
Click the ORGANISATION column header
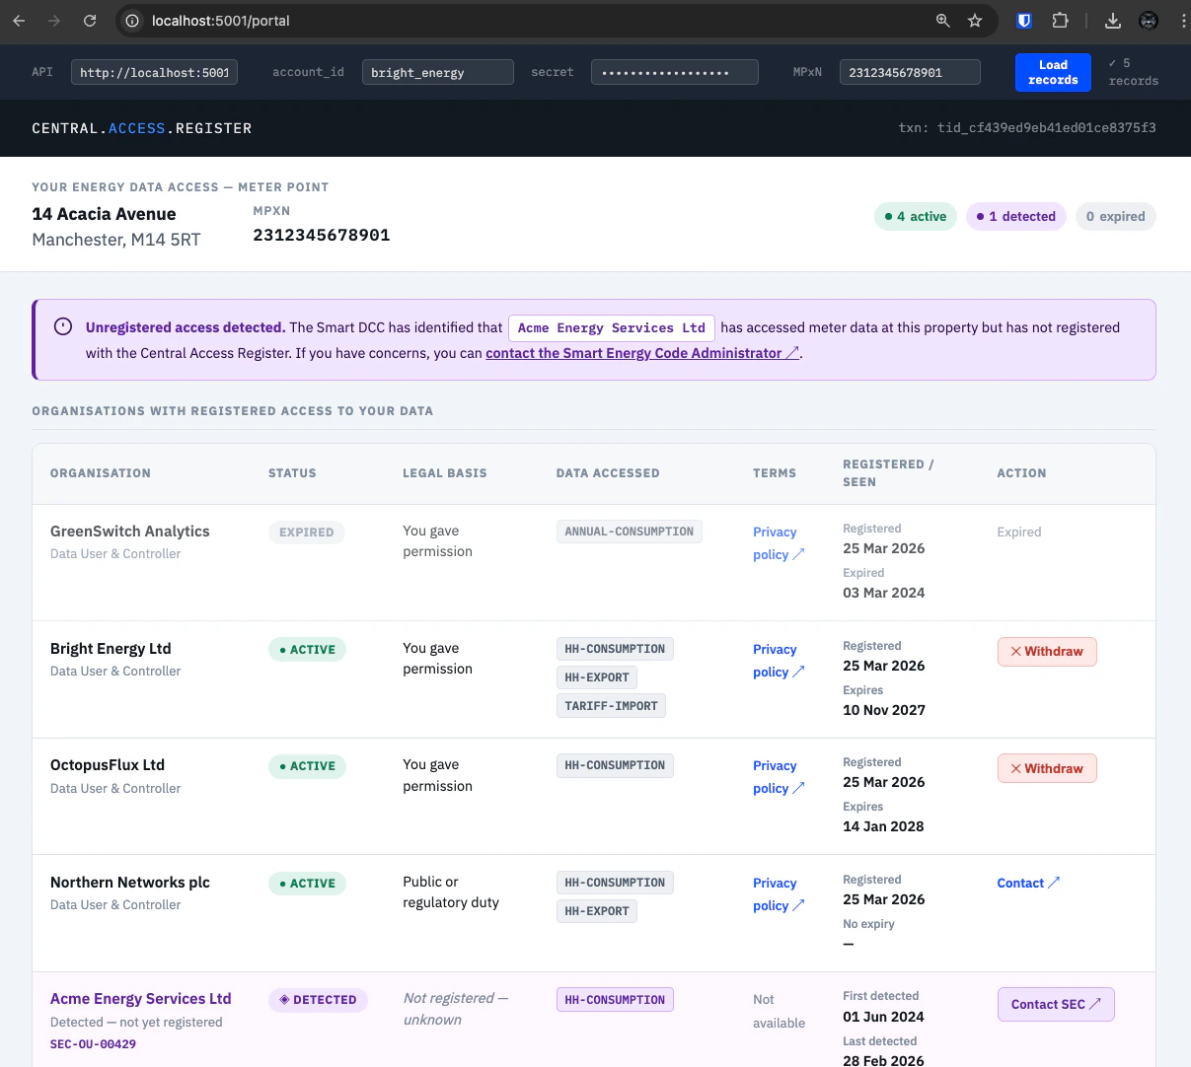click(x=101, y=473)
